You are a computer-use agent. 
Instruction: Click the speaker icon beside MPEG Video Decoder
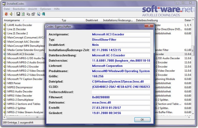point(5,96)
